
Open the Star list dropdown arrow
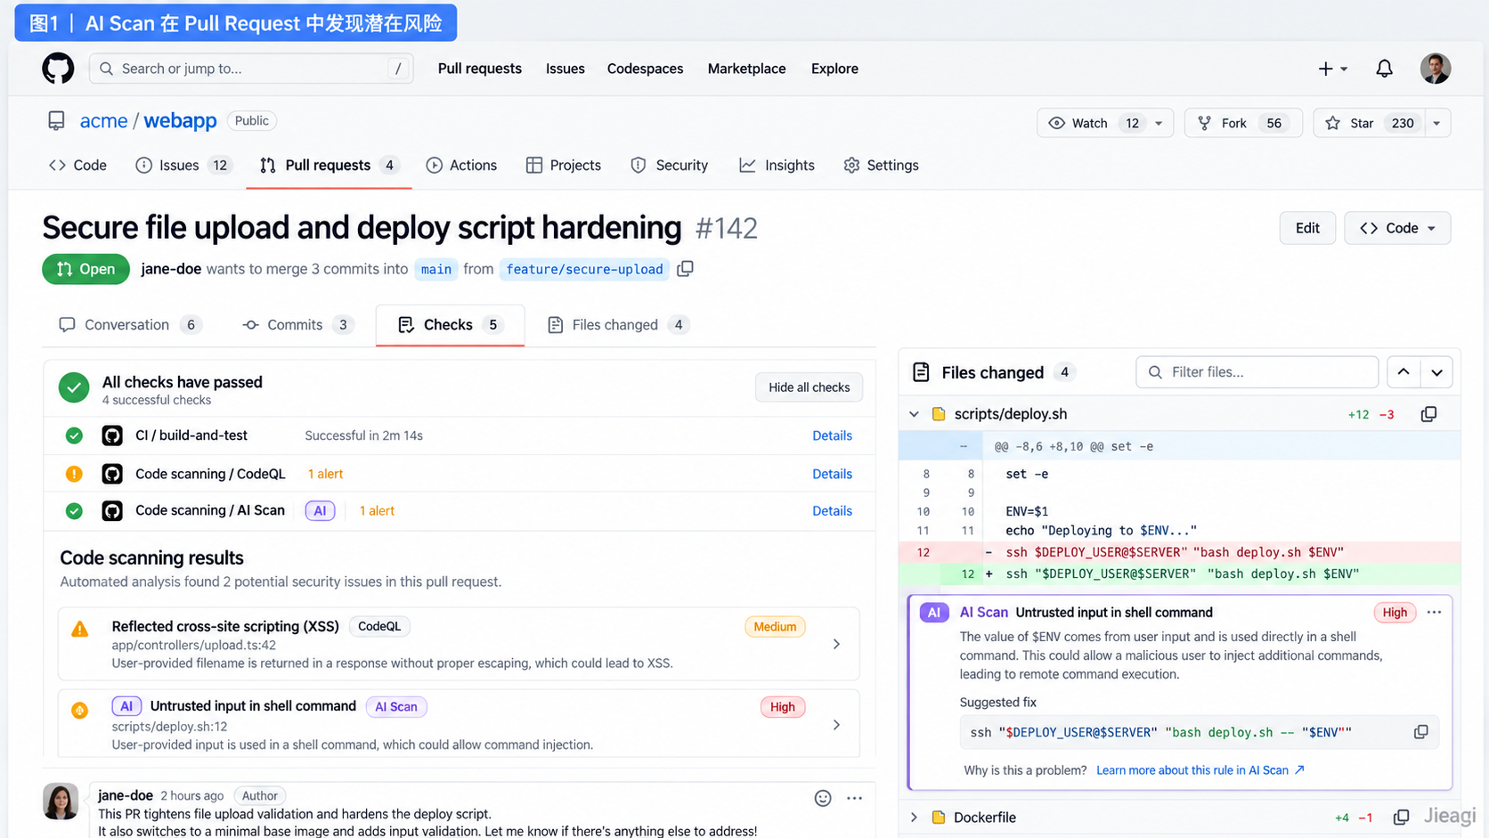(1436, 123)
